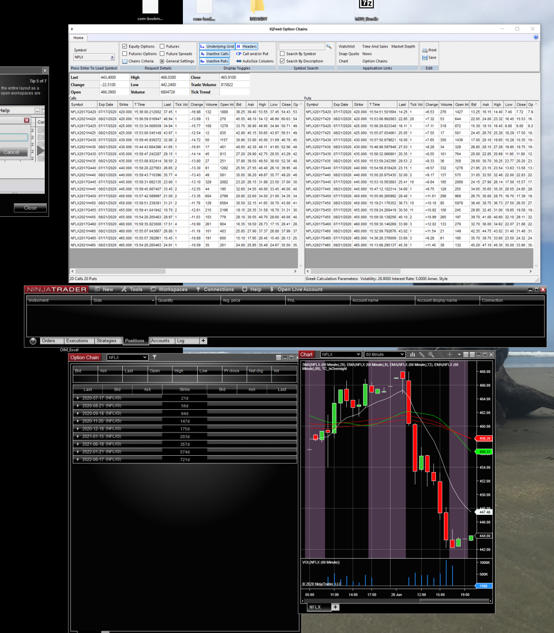This screenshot has height=633, width=554.
Task: Open NinjaTrader Connections menu
Action: click(x=215, y=289)
